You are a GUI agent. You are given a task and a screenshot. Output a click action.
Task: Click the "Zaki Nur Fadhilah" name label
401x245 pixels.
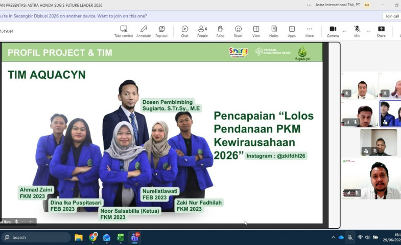tap(199, 203)
